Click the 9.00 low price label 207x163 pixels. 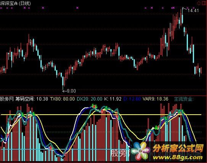click(71, 91)
